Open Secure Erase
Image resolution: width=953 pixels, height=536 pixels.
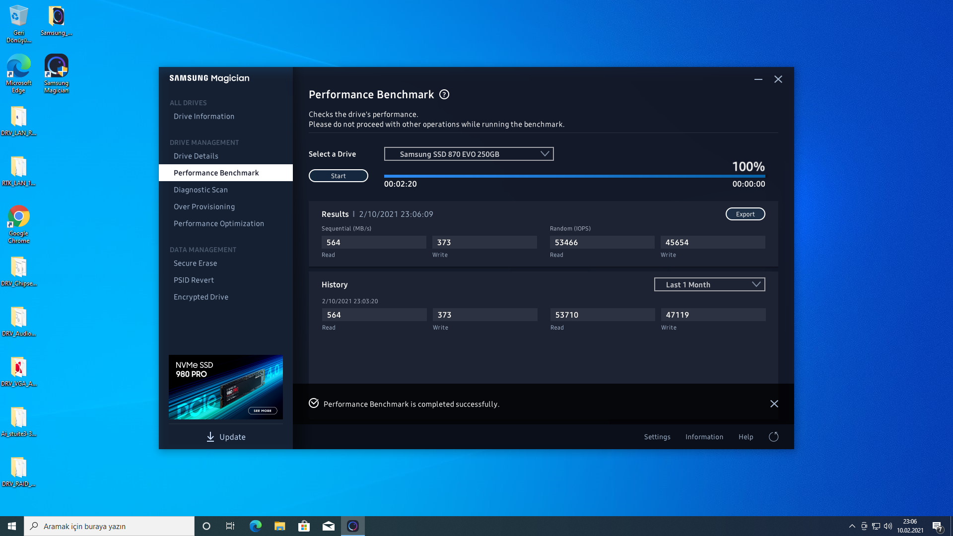pos(196,263)
